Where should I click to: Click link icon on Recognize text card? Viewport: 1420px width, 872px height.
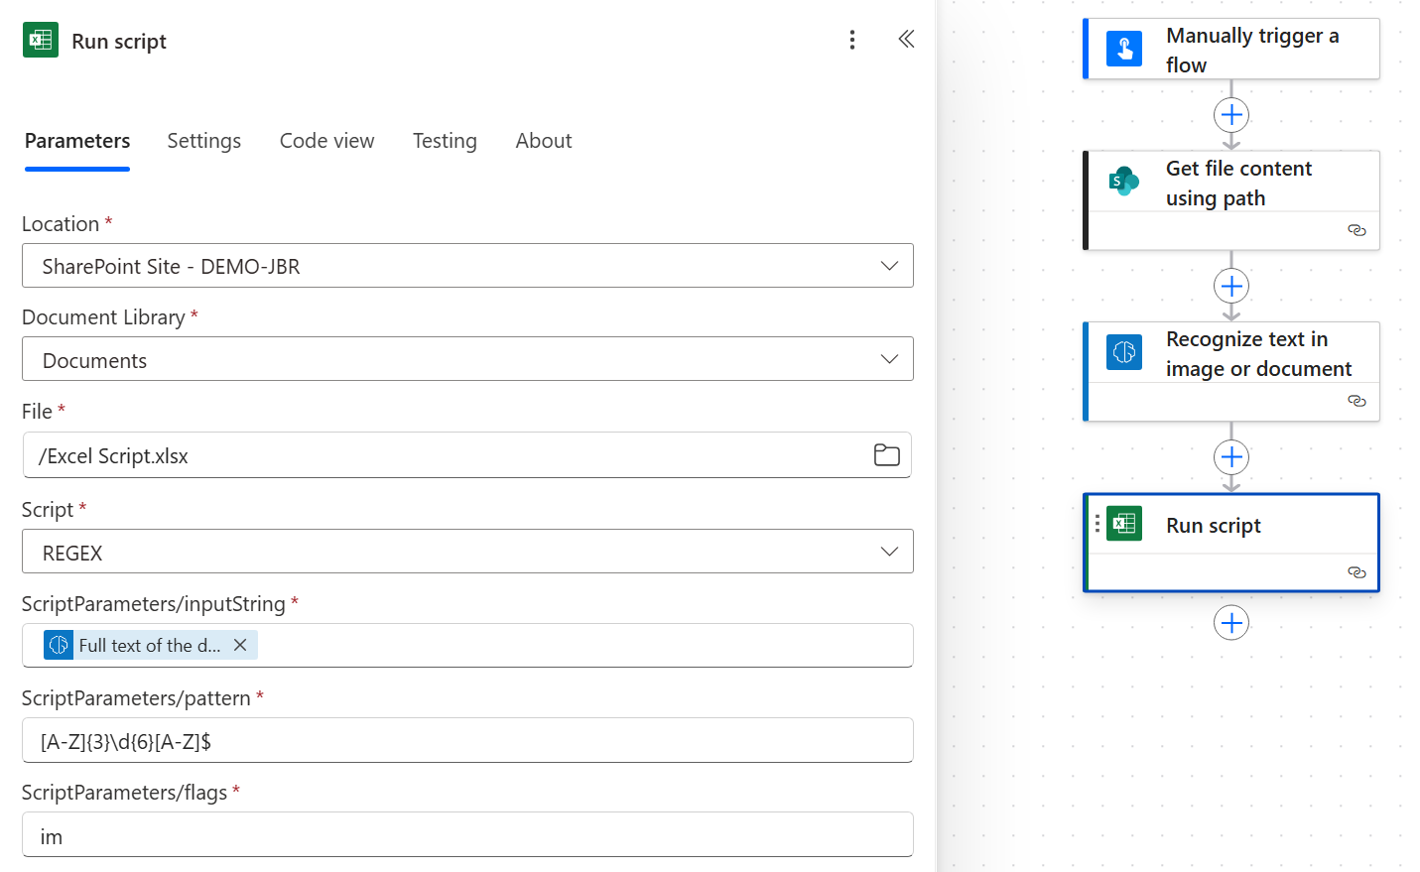[x=1356, y=401]
